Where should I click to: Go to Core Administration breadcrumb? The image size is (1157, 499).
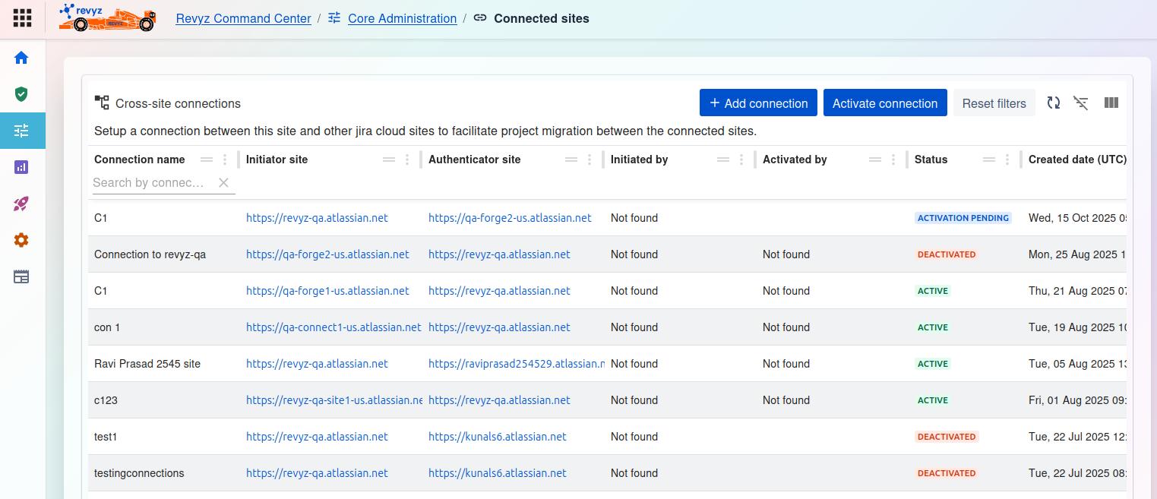[x=402, y=18]
